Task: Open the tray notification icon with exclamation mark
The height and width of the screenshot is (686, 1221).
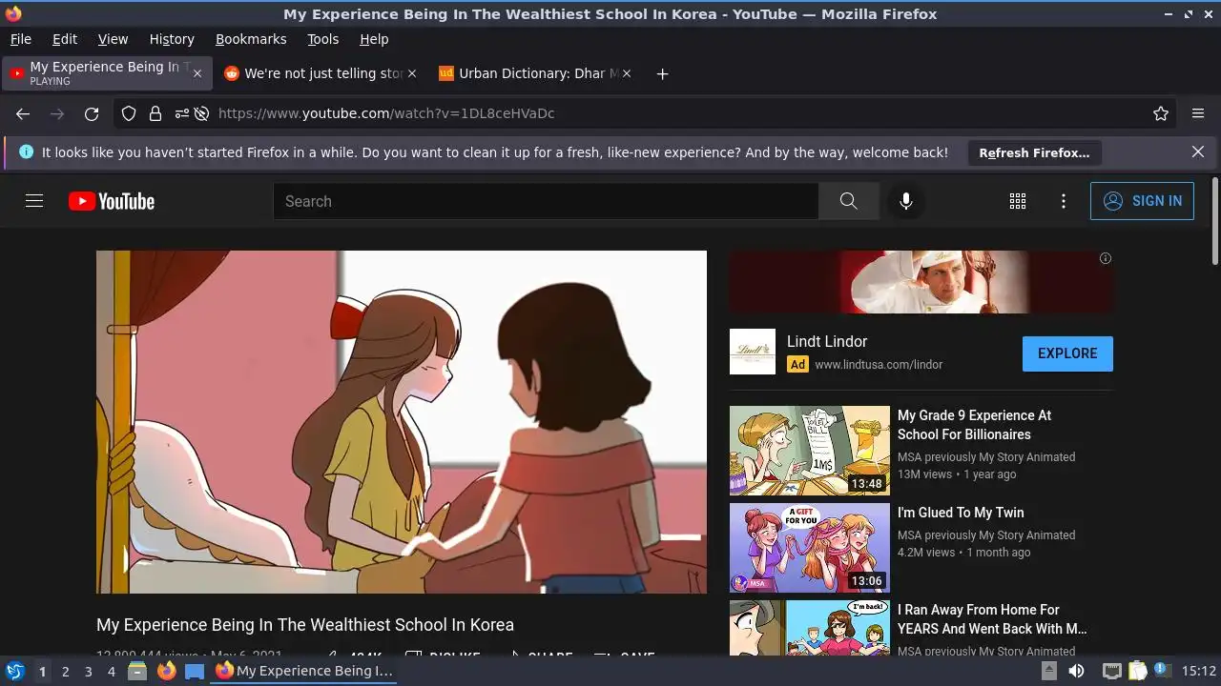Action: click(1163, 670)
